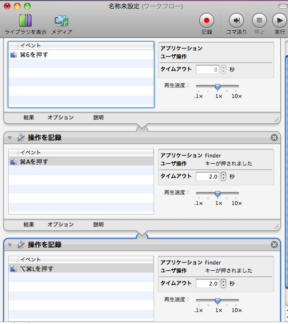
Task: Close the ⌘A 操作を記録 action
Action: [274, 138]
